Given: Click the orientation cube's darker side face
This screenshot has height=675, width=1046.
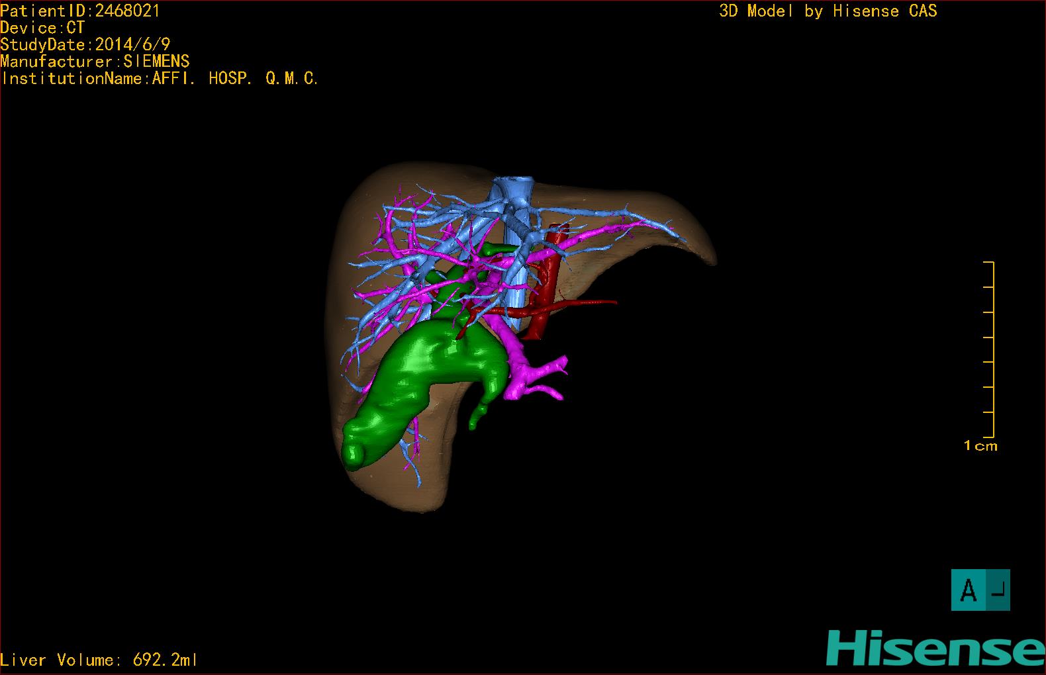Looking at the screenshot, I should 998,590.
